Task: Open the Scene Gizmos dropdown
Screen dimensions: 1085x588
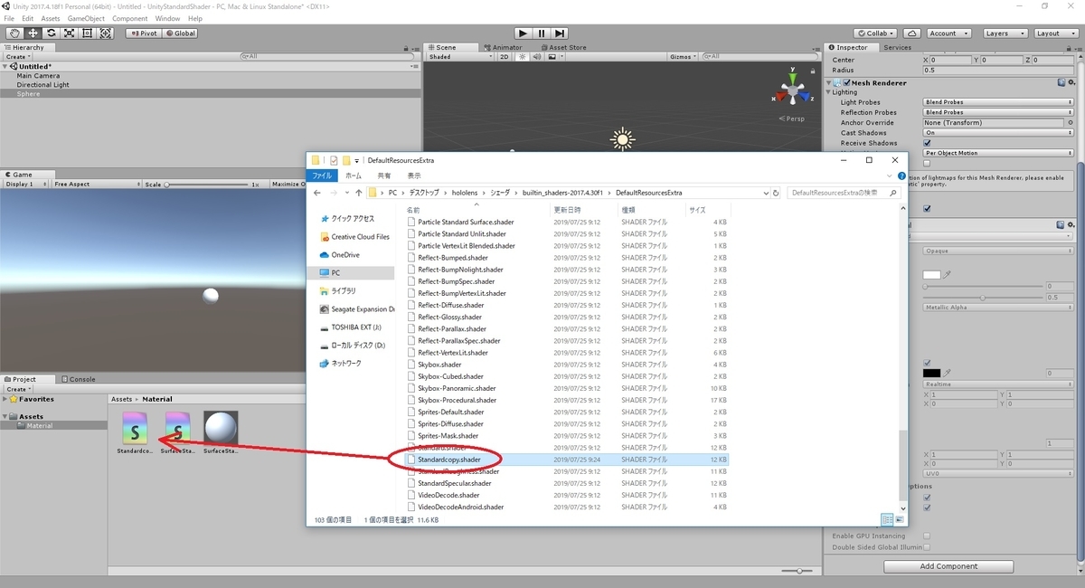Action: point(683,56)
